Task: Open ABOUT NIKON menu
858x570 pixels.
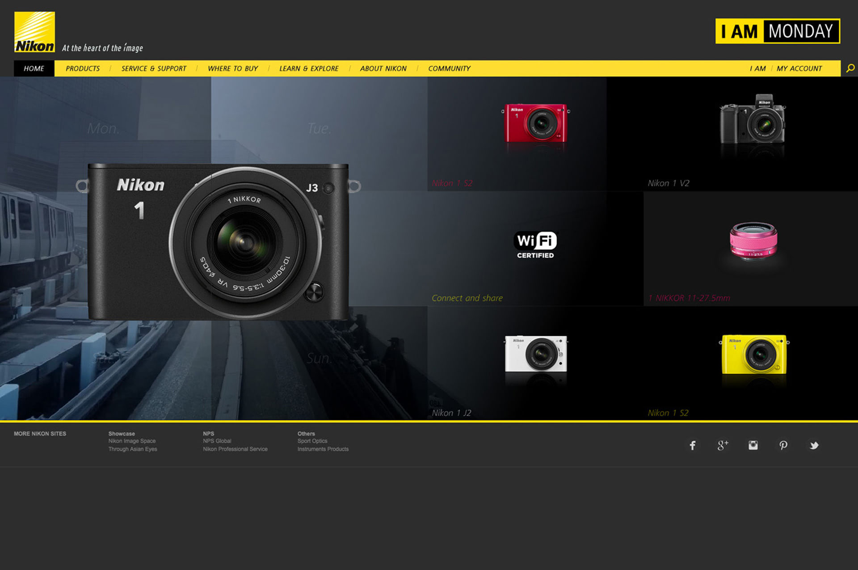Action: pos(383,68)
